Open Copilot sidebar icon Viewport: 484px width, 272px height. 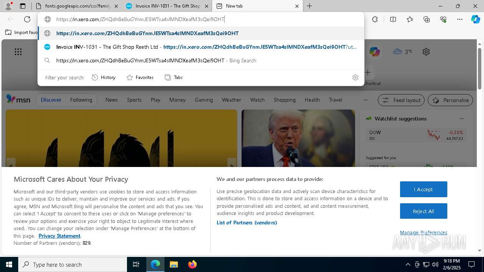[x=475, y=19]
